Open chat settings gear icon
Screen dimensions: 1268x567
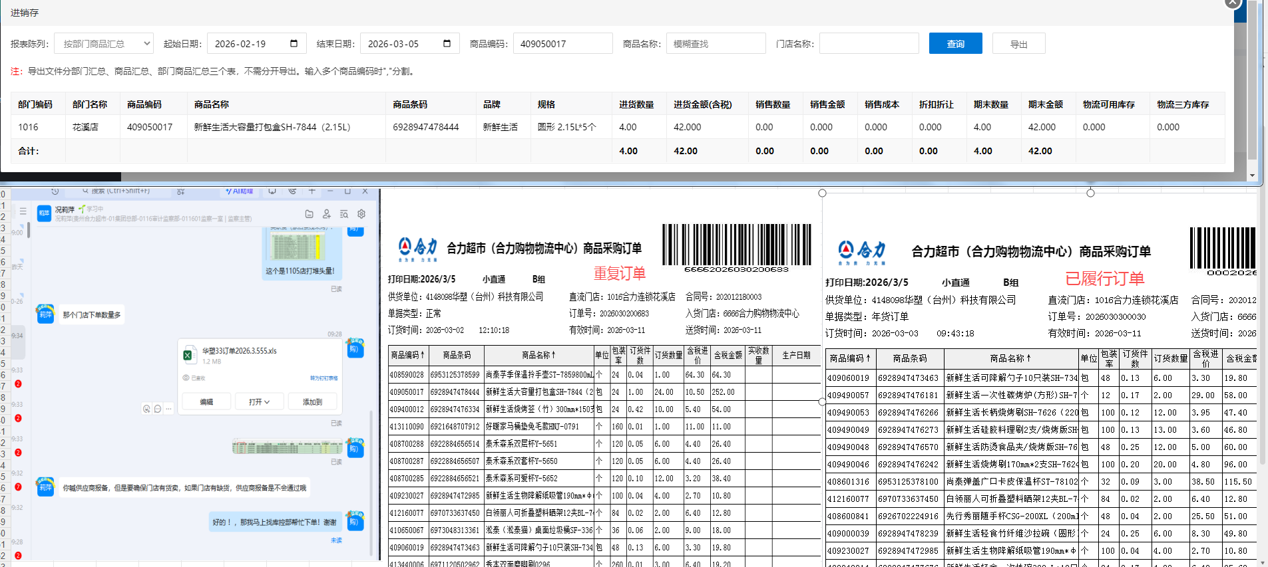[361, 214]
